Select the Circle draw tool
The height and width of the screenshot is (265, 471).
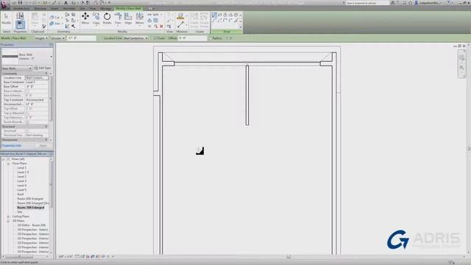pyautogui.click(x=235, y=15)
